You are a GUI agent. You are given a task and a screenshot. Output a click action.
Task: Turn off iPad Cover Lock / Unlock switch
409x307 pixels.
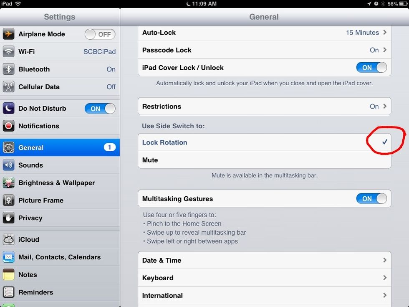[371, 68]
